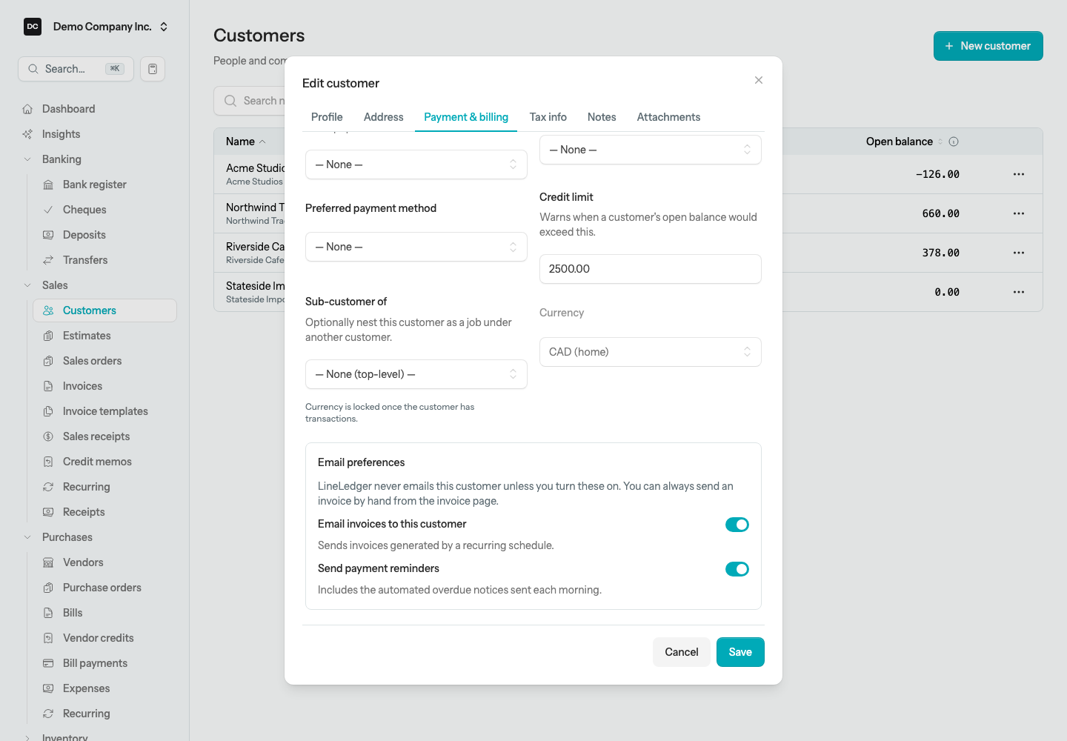Click the Cancel button
Screen dimensions: 1067x741
pos(682,652)
